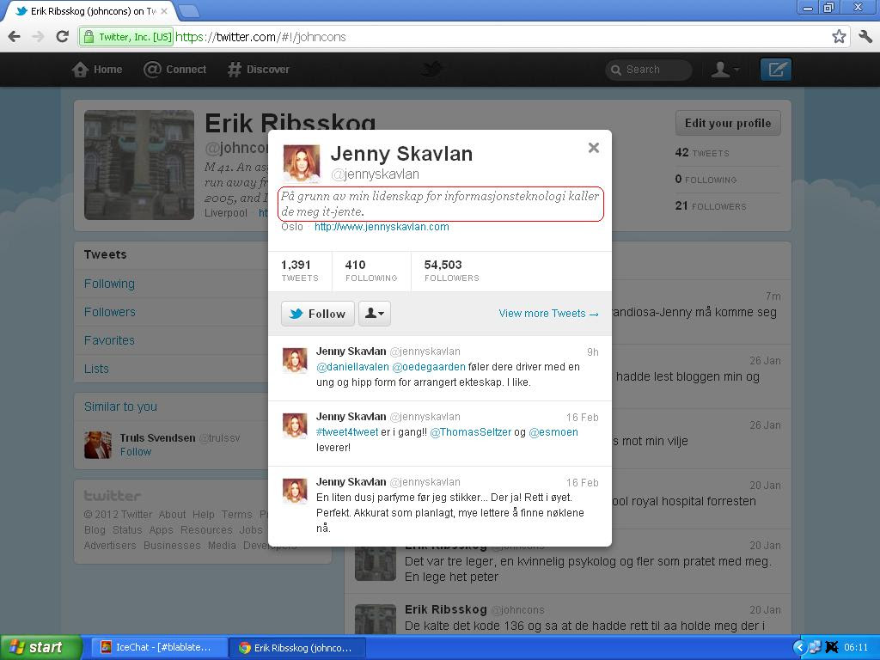Open the Similar to you link

(x=120, y=406)
